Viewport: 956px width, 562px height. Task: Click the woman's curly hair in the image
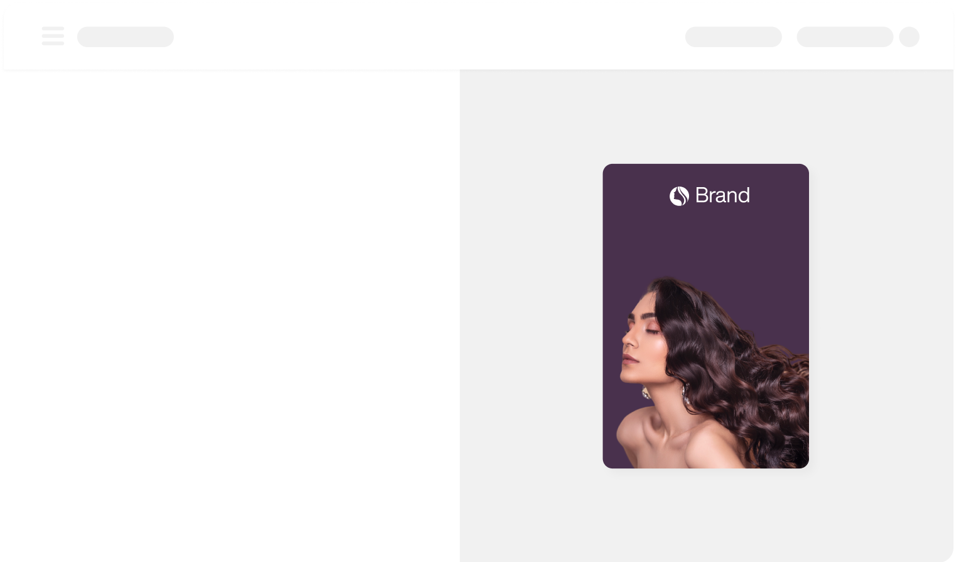point(735,358)
